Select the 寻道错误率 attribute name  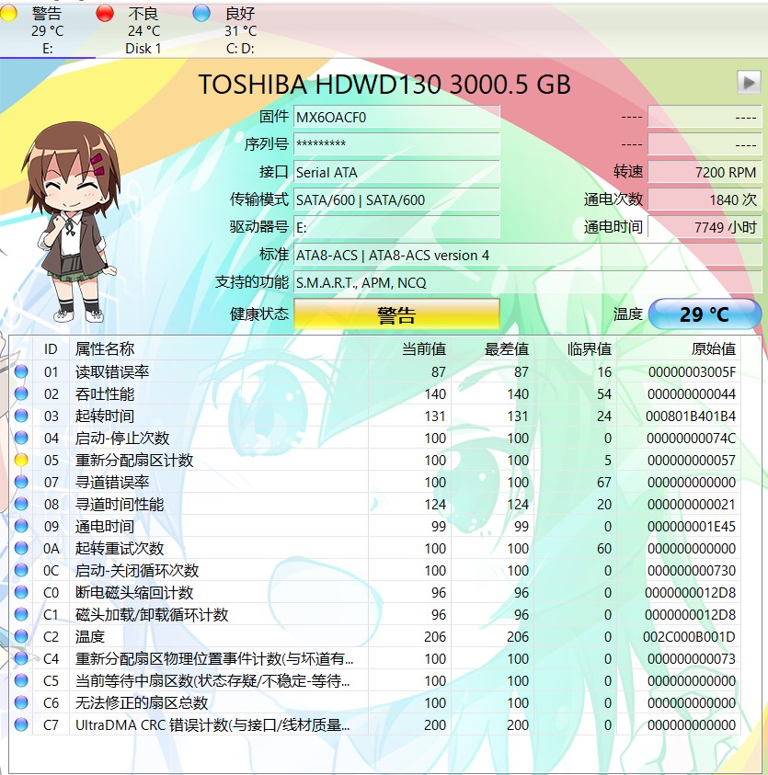[x=112, y=483]
